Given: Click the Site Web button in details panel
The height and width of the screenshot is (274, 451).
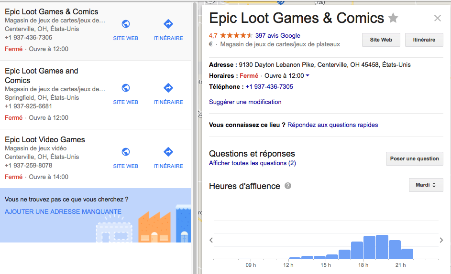Looking at the screenshot, I should (381, 40).
